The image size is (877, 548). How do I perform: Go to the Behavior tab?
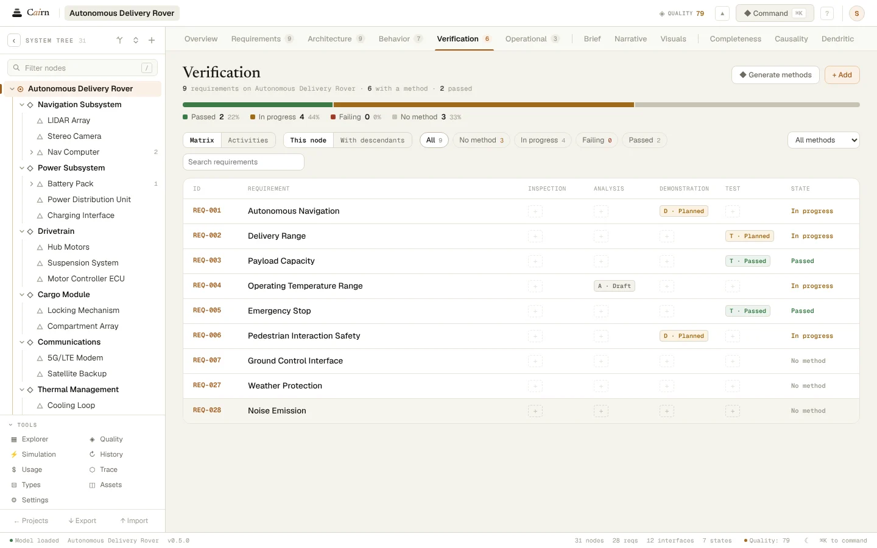coord(400,39)
